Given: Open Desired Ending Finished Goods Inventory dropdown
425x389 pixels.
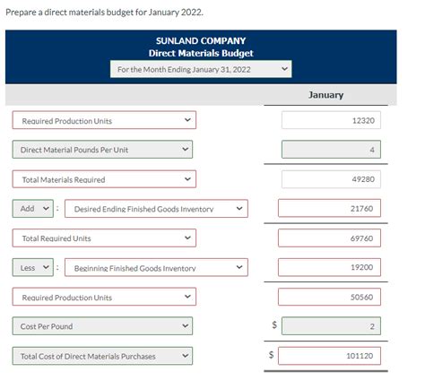Looking at the screenshot, I should click(156, 209).
